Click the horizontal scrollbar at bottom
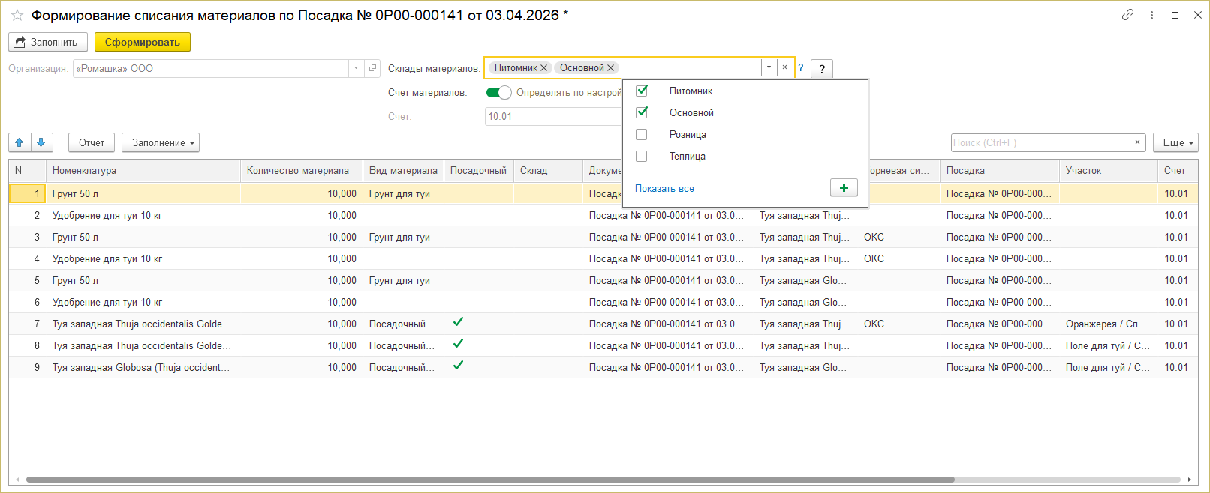 coord(489,480)
